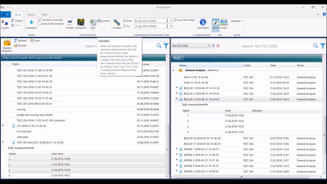The height and width of the screenshot is (184, 327).
Task: Open the Nor150 (USB) device dropdown
Action: 191,46
